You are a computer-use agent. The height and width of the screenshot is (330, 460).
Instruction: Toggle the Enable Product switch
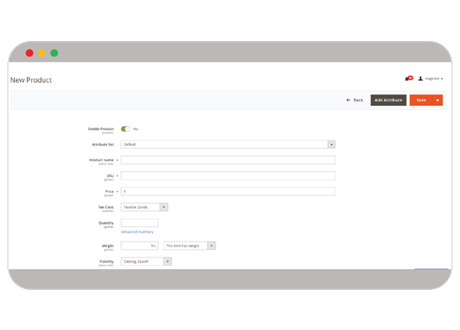click(125, 129)
